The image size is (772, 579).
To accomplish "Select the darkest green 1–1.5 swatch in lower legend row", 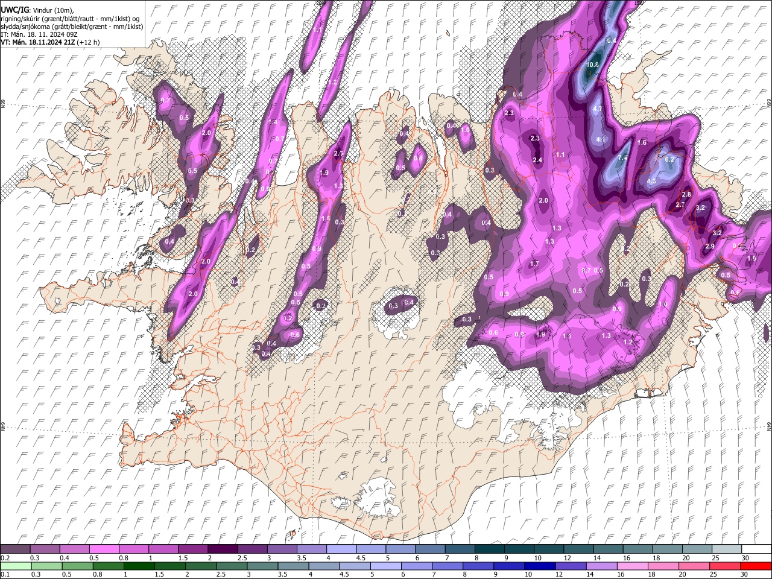I will (x=139, y=566).
